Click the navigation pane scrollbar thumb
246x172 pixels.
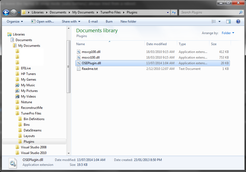tap(69, 67)
